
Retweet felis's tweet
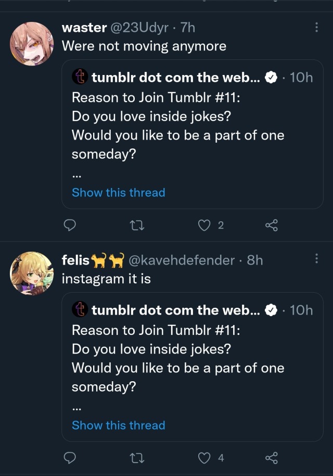pos(137,458)
